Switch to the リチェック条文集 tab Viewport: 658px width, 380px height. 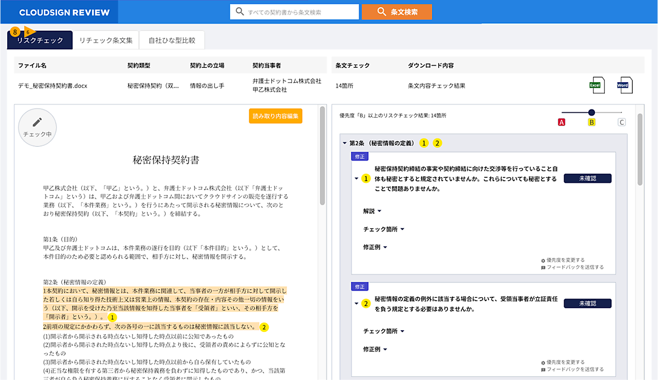pos(106,41)
